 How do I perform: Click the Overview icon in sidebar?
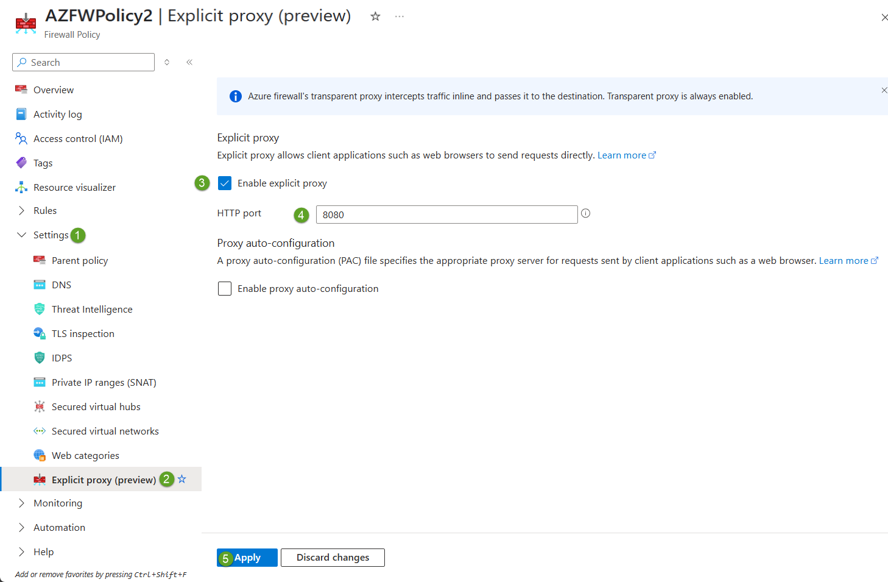21,90
